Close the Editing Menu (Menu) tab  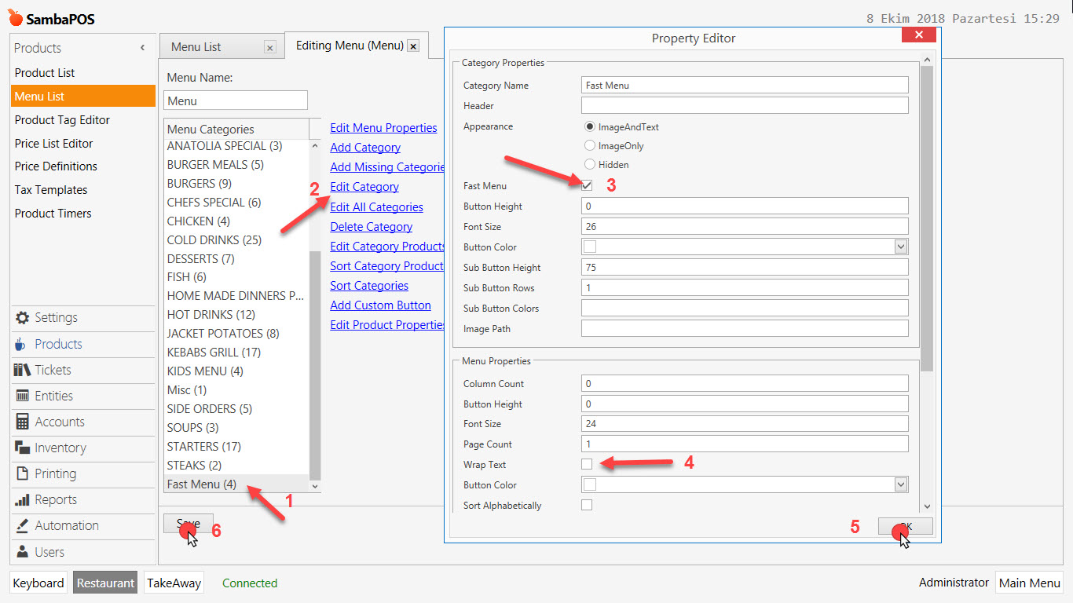[413, 46]
